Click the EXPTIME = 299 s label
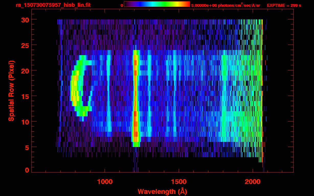 (284, 5)
